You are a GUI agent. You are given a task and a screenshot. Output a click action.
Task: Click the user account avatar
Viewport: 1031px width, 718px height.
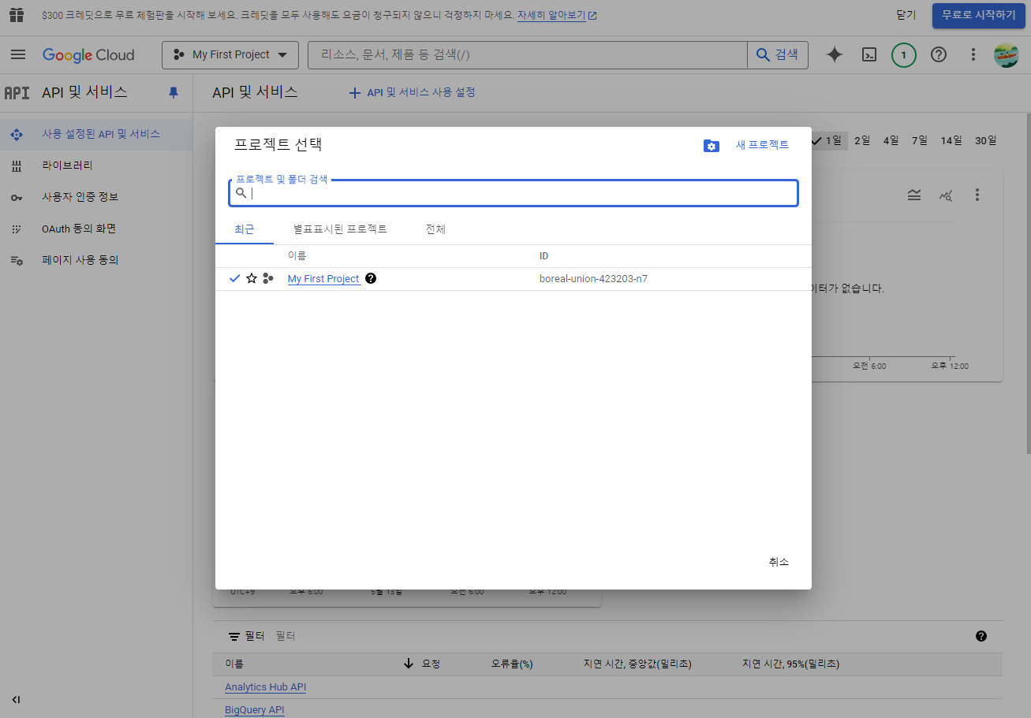point(1006,54)
